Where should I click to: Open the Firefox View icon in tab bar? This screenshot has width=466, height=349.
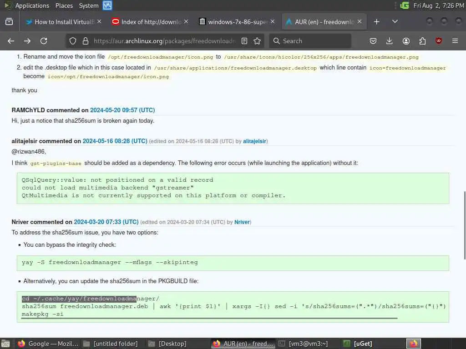9,22
